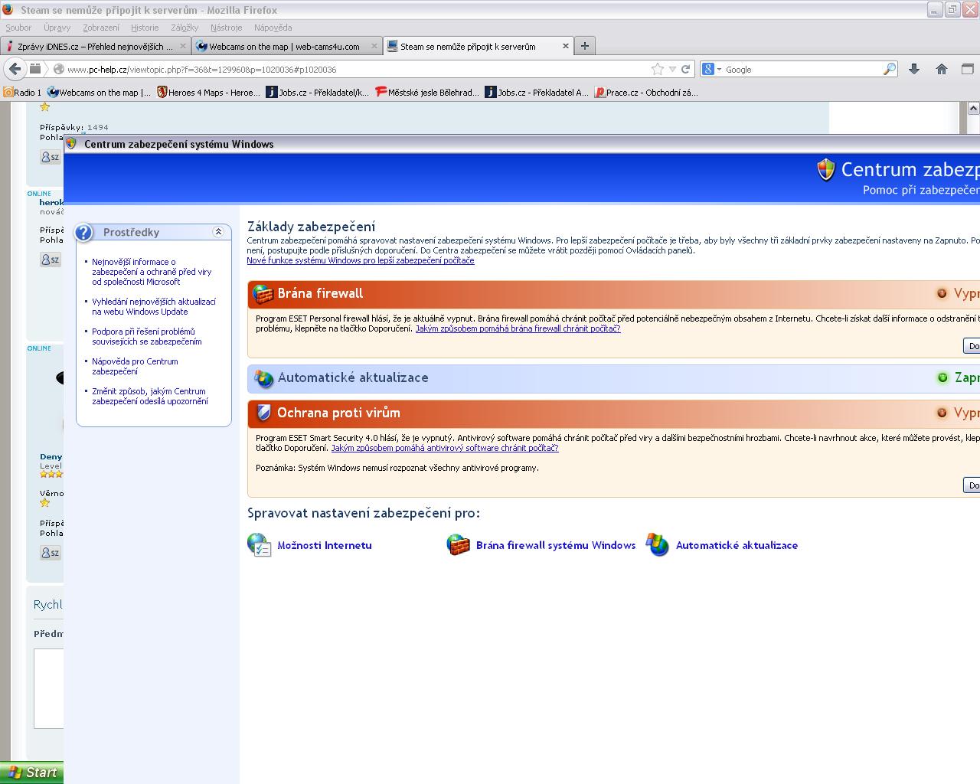Image resolution: width=980 pixels, height=784 pixels.
Task: Click the Ochrana proti virům shield icon
Action: pos(264,413)
